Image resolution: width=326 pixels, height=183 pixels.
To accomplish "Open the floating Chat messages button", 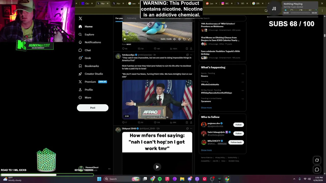I will (317, 170).
